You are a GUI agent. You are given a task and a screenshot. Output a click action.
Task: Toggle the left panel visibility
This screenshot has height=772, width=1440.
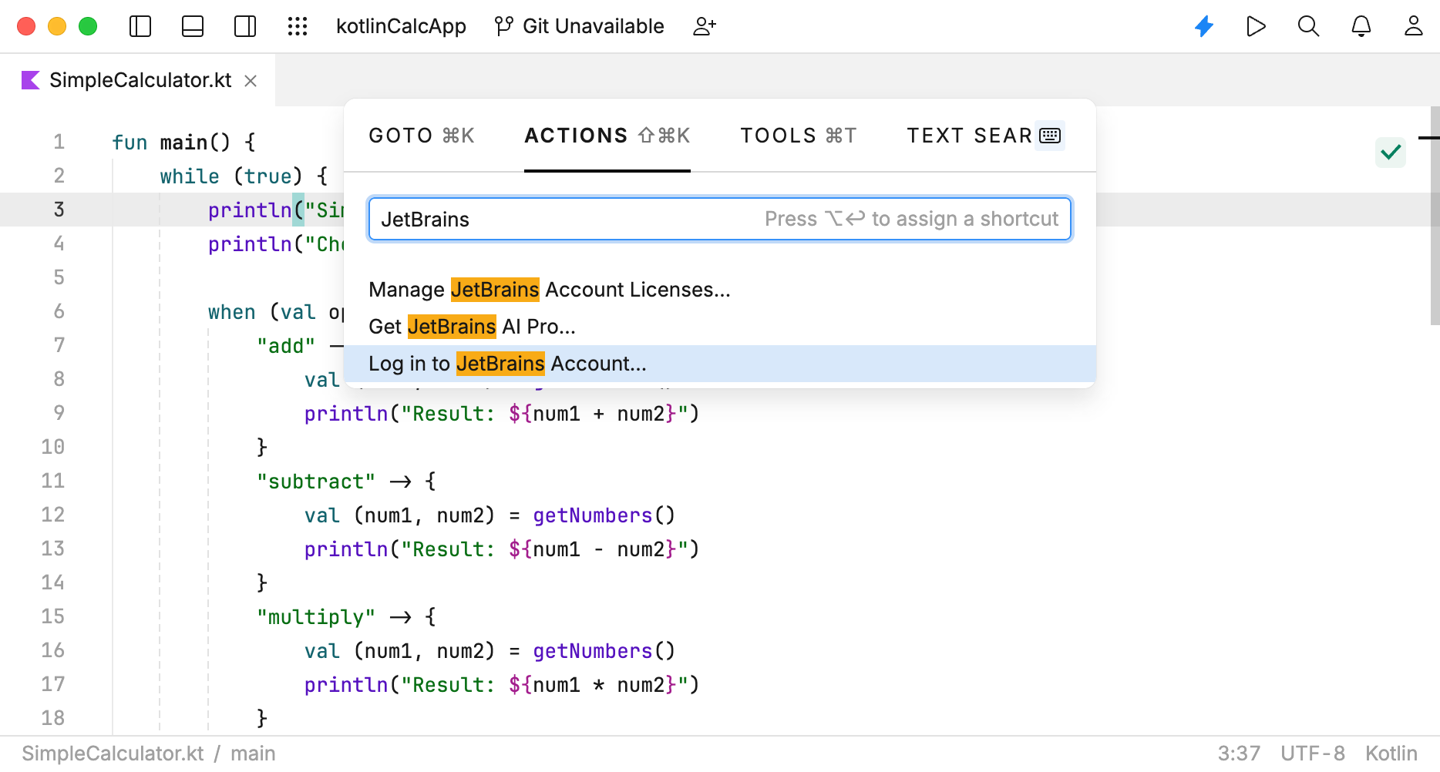140,25
